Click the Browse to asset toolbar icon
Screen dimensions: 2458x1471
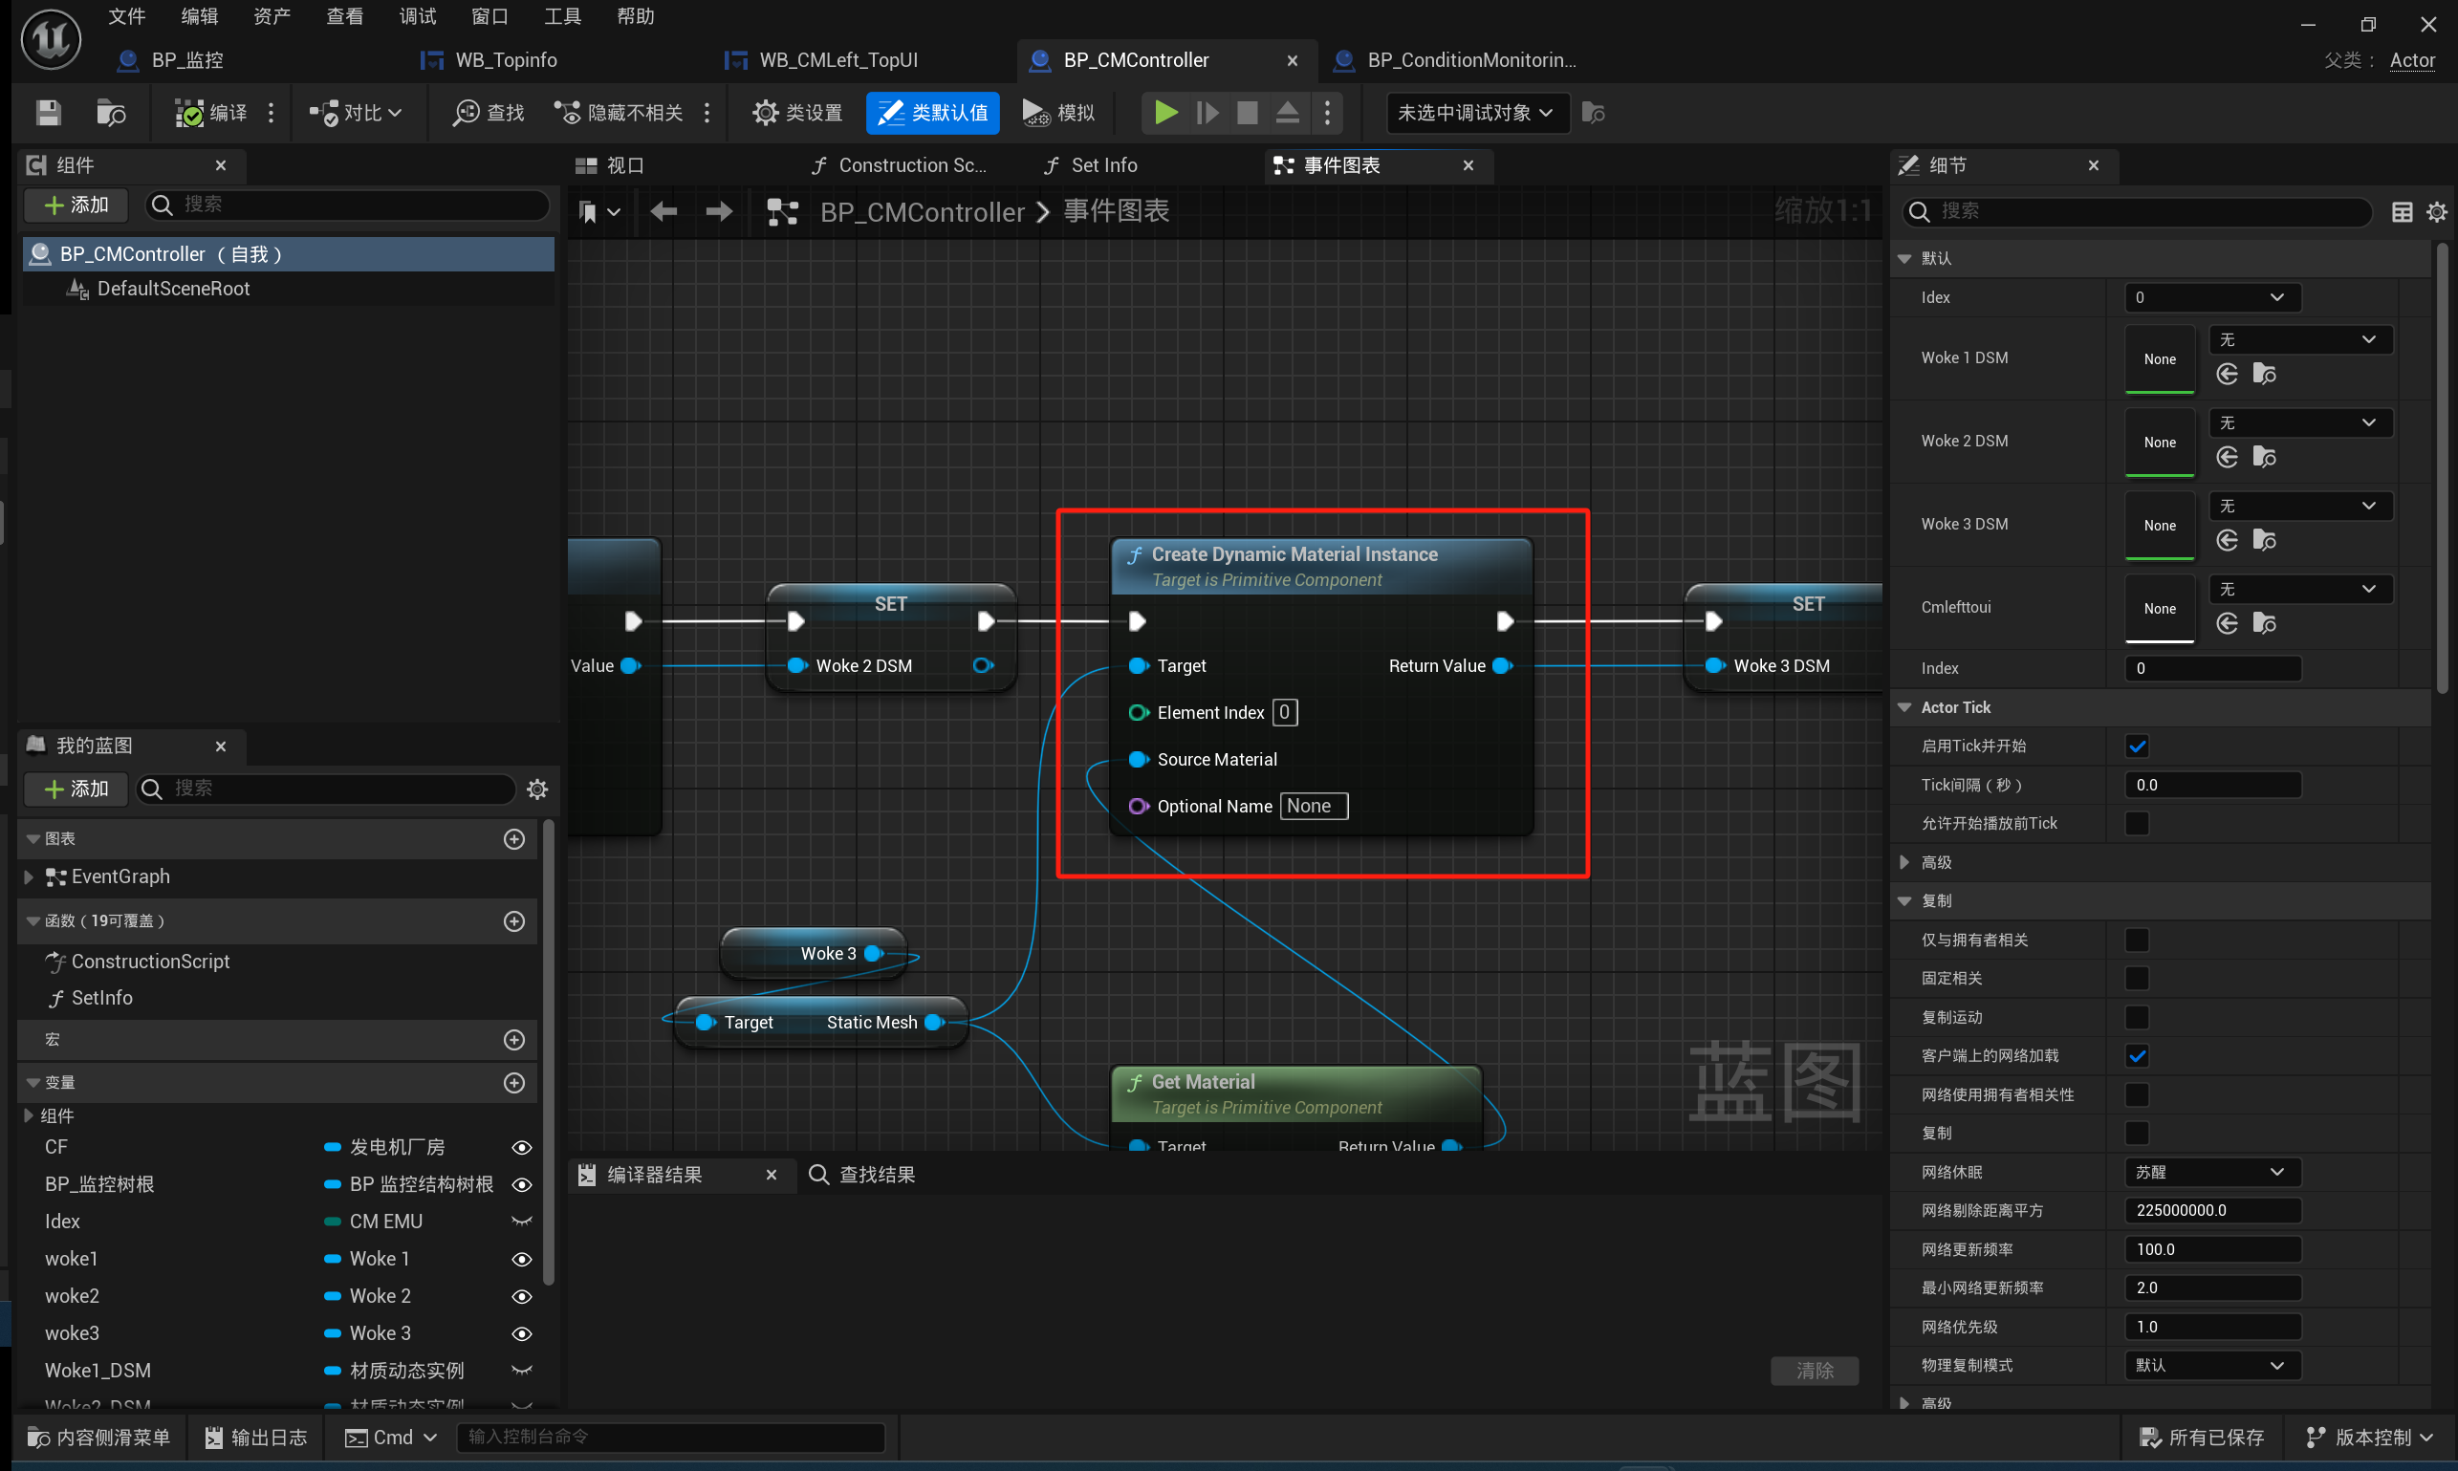tap(110, 113)
